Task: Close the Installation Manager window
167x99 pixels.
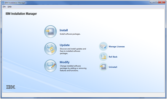Action: tap(162, 2)
